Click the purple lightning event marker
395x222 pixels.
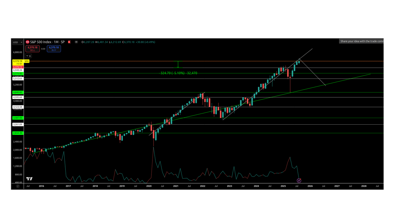point(299,181)
